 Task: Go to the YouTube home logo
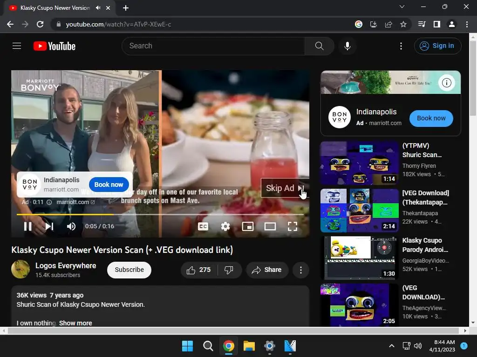point(55,46)
